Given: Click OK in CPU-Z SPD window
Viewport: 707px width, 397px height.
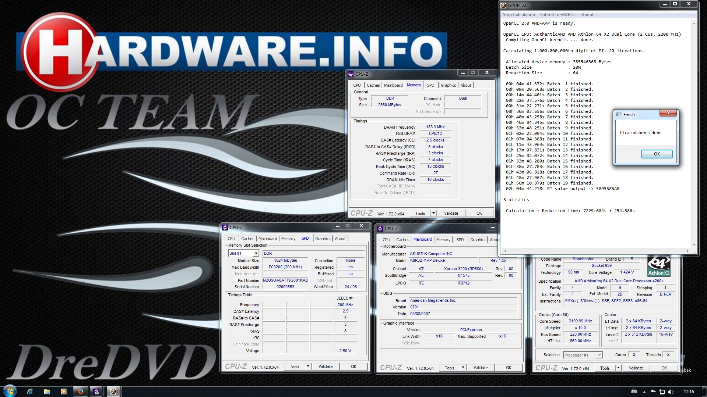Looking at the screenshot, I should coord(353,366).
